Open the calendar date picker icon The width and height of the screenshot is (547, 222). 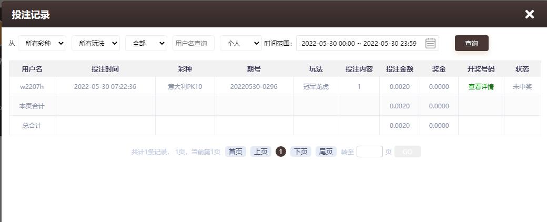coord(430,43)
